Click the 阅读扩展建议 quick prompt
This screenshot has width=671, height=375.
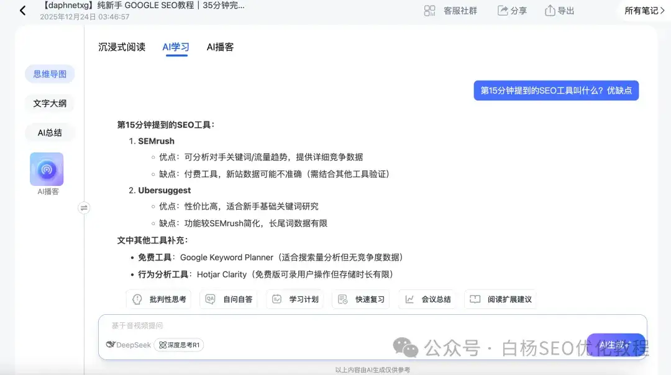click(500, 299)
